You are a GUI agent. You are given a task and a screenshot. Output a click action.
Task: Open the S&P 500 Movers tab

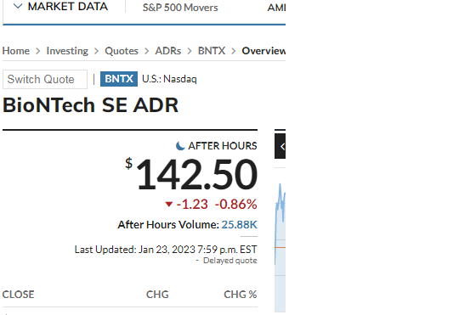click(x=180, y=8)
